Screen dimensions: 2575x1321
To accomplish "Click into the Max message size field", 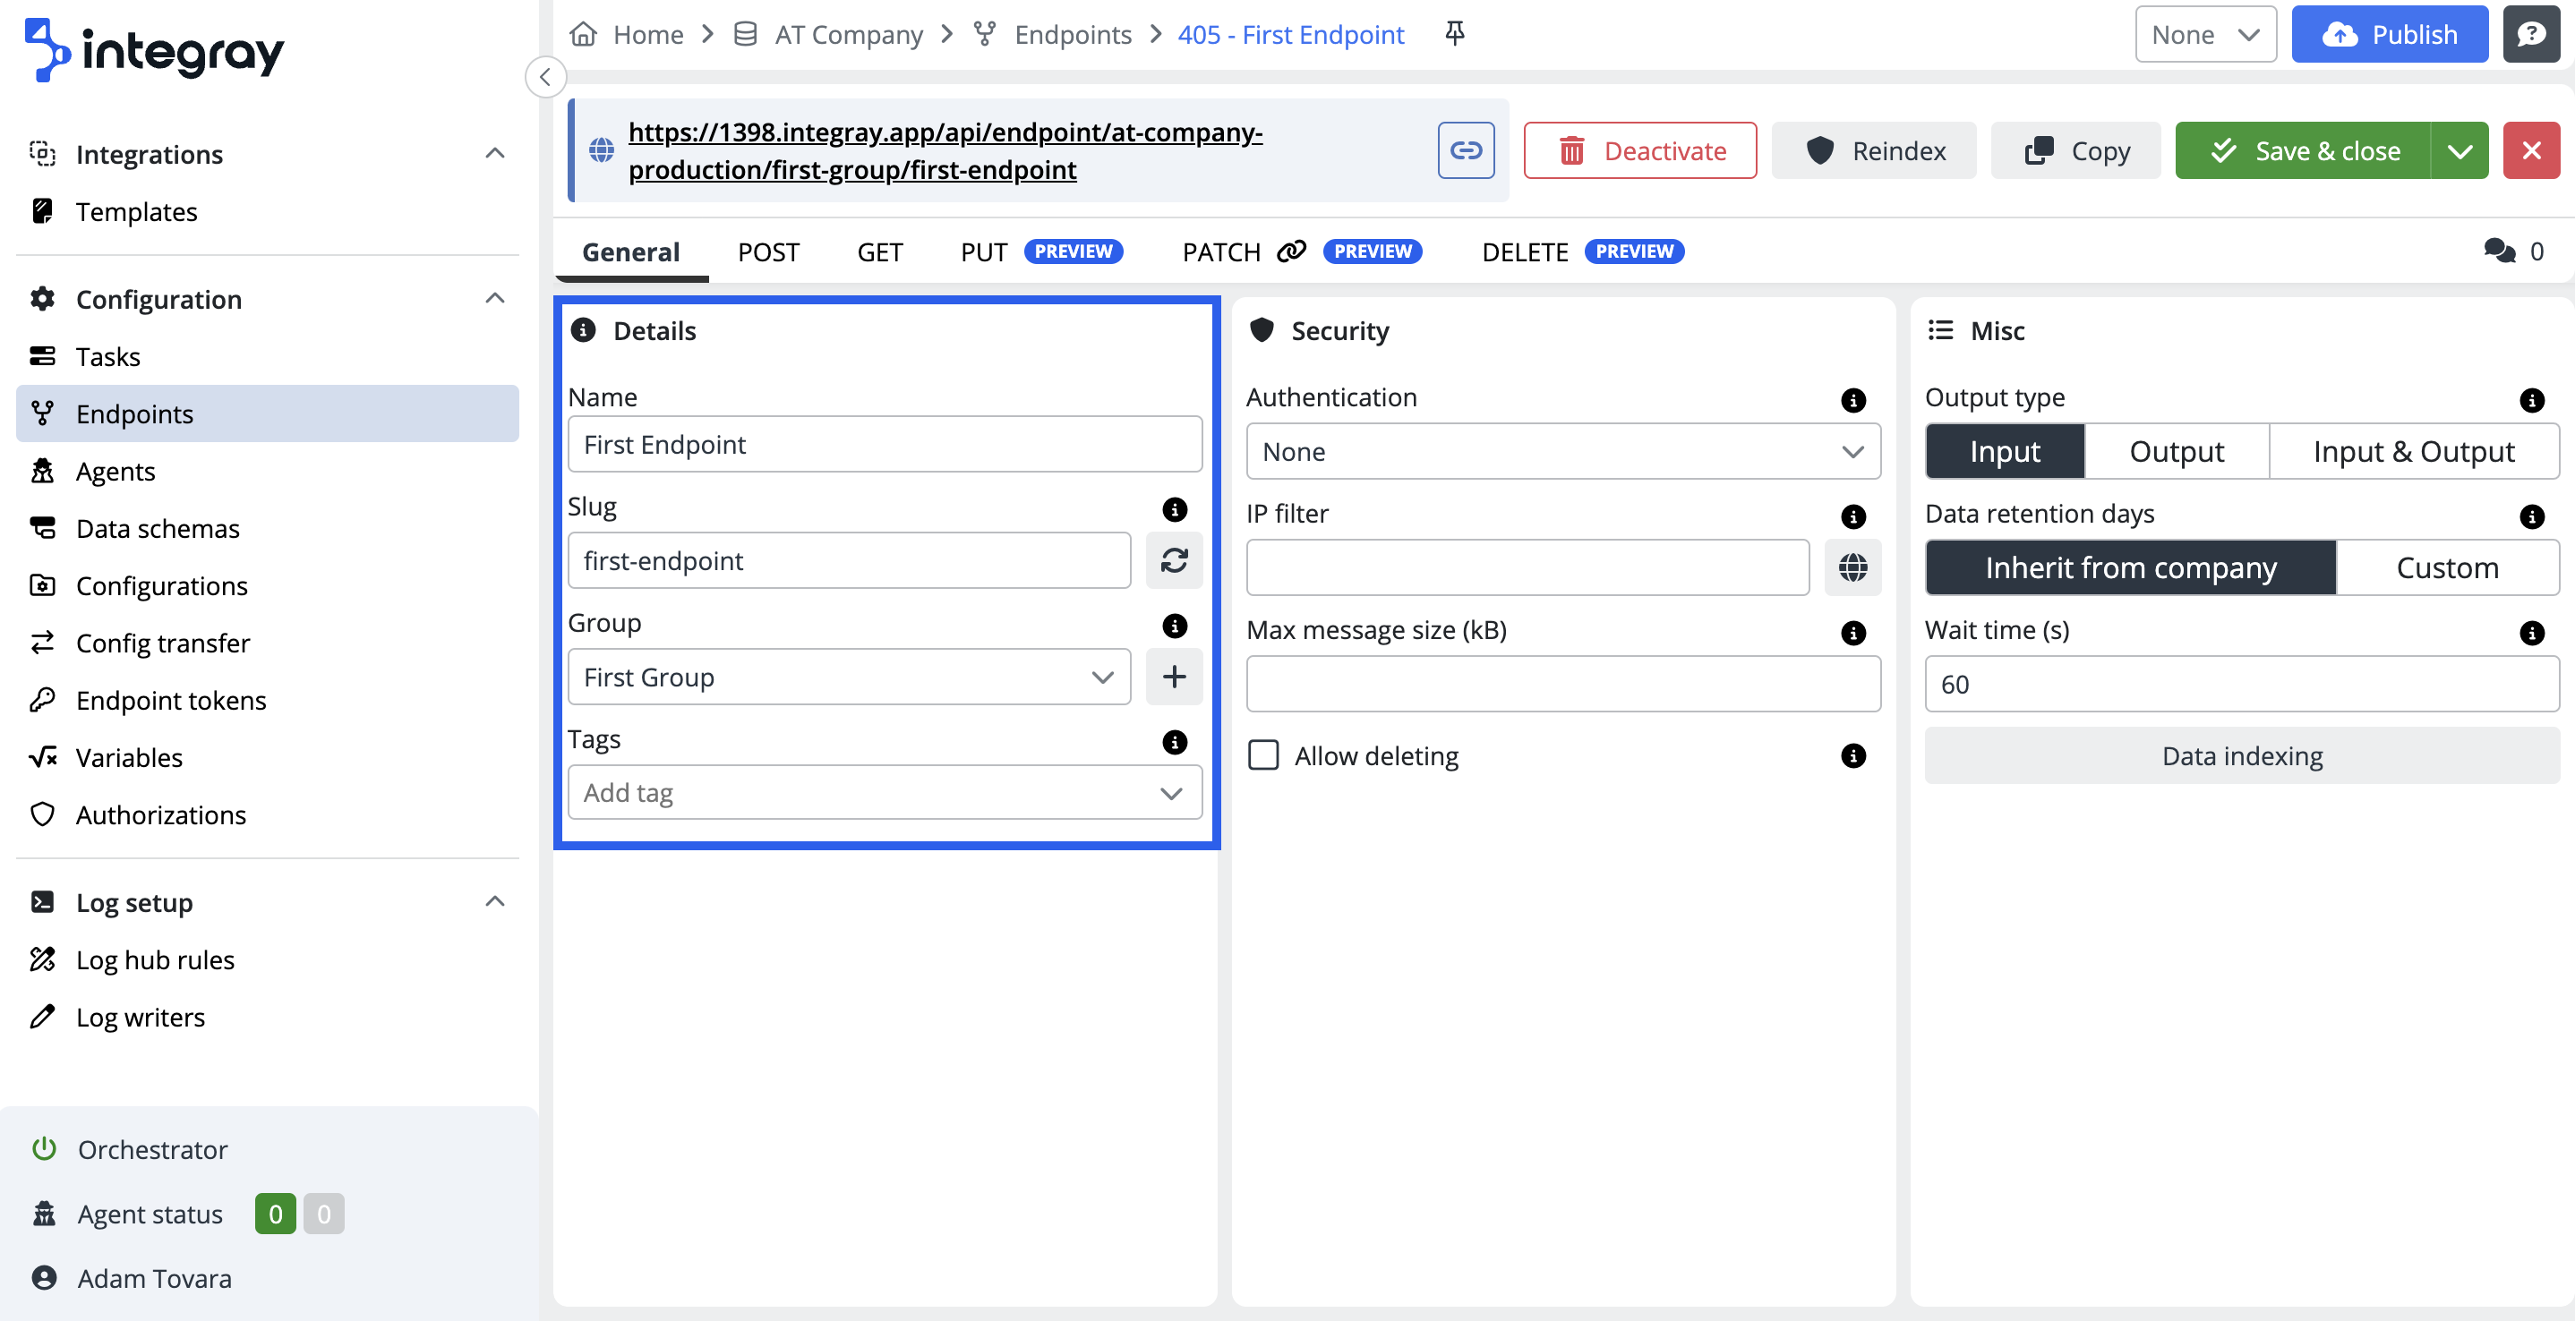I will click(1562, 685).
